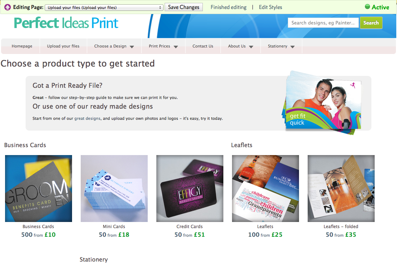
Task: Click the green Active status indicator dot
Action: click(x=367, y=6)
